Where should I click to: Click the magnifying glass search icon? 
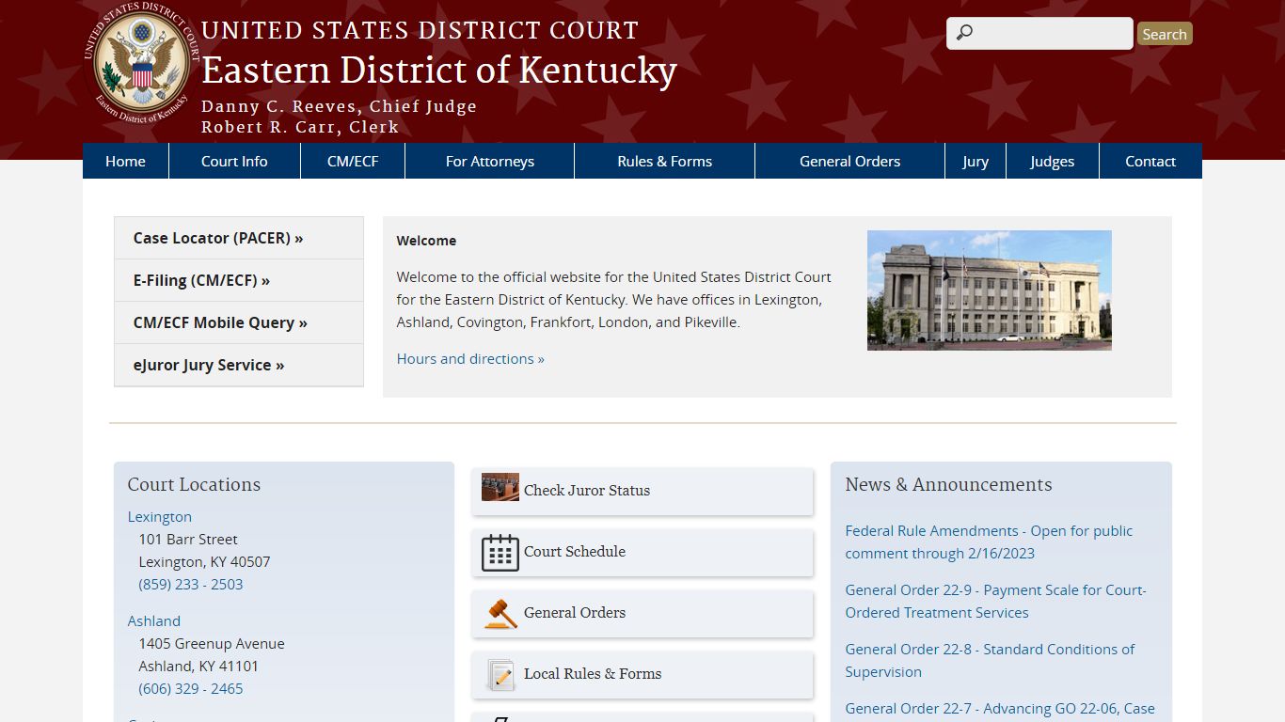click(x=964, y=34)
